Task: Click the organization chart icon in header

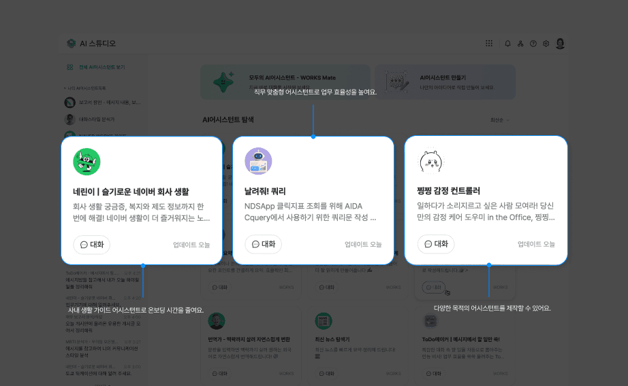Action: tap(520, 43)
